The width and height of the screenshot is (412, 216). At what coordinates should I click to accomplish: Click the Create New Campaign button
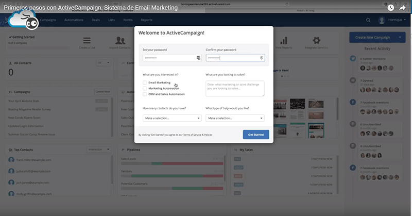click(x=372, y=37)
